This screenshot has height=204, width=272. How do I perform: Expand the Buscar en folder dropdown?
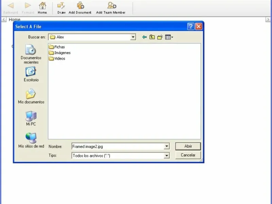133,37
